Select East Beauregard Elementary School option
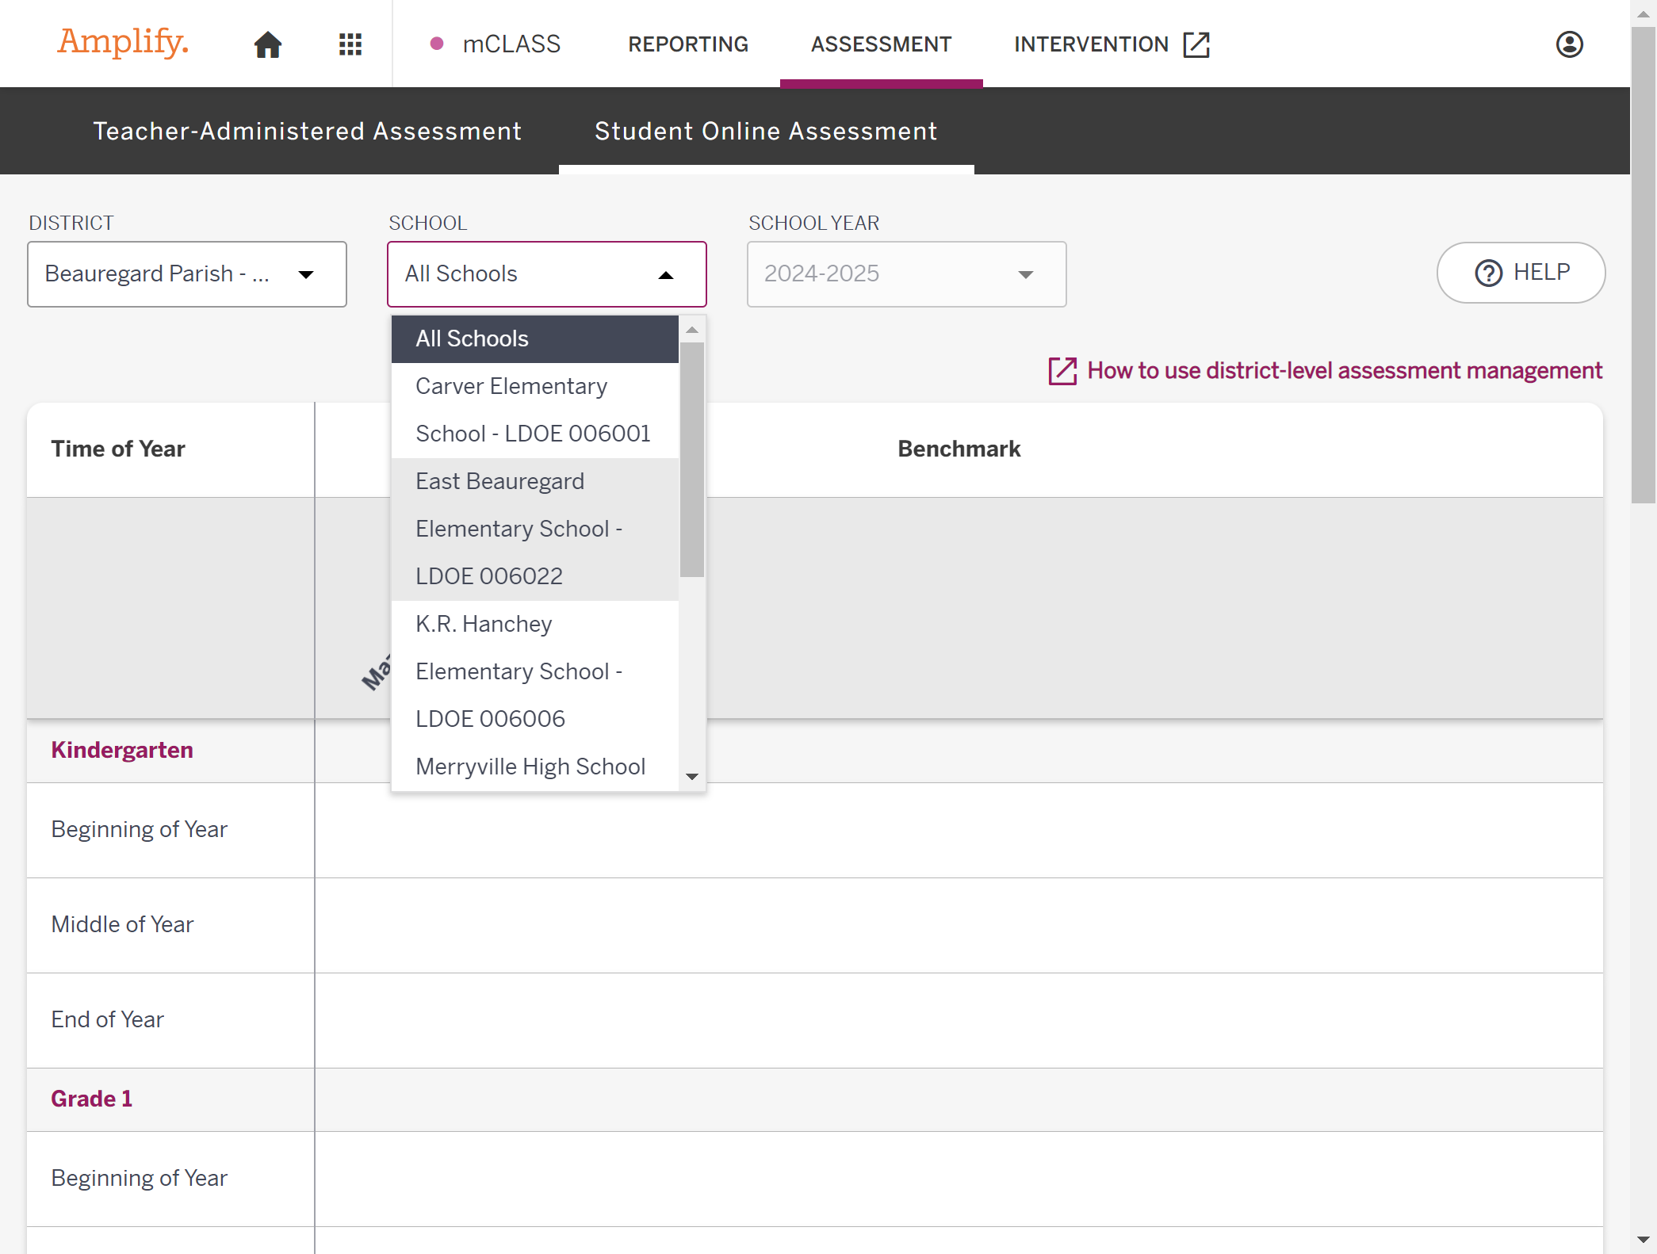 535,530
